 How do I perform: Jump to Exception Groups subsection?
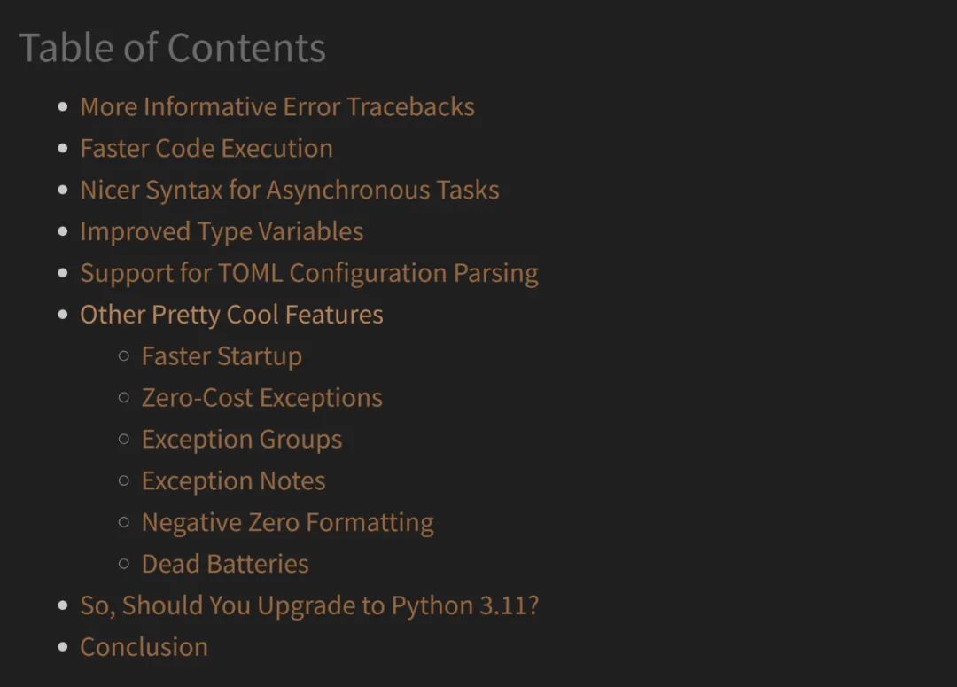242,440
